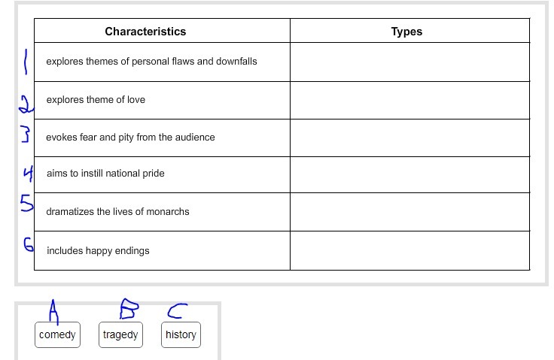
Task: Select 'evokes fear and pity' text
Action: (x=130, y=138)
